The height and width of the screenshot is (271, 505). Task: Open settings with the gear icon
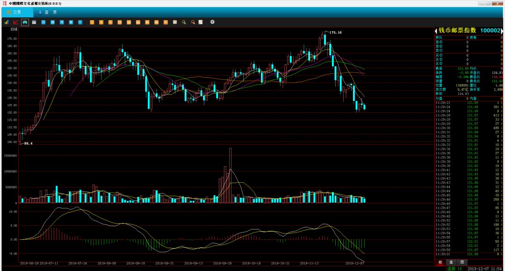tap(212, 22)
